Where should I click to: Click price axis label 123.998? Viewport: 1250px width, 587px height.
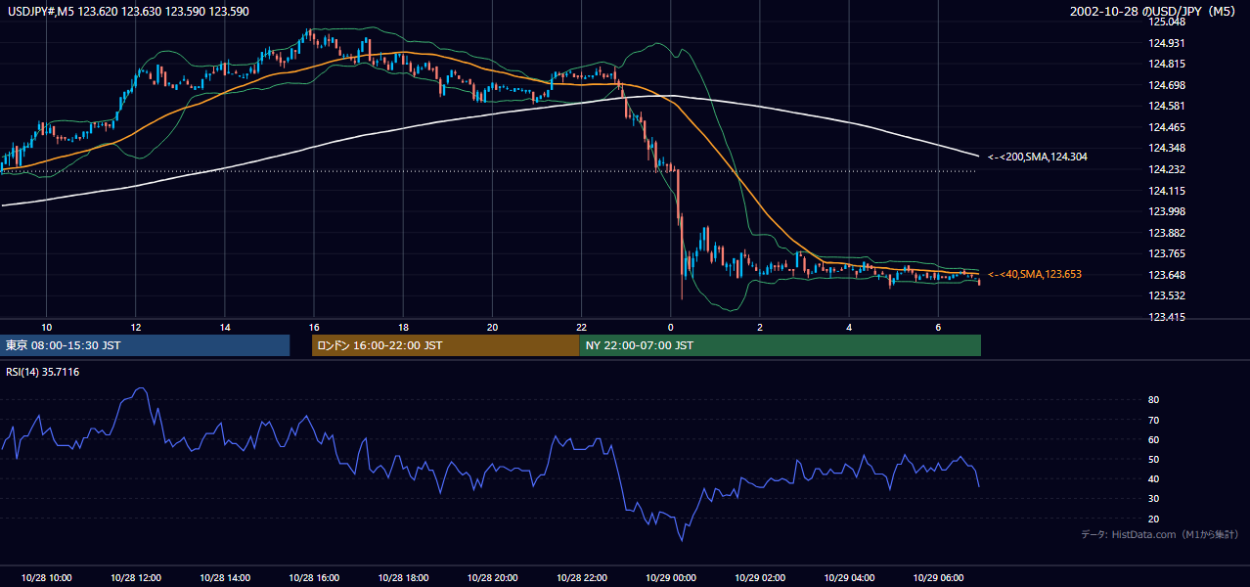point(1167,211)
